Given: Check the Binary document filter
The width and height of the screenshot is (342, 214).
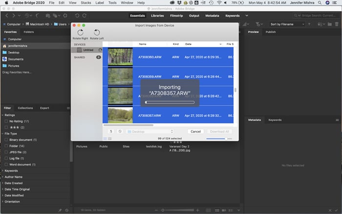Looking at the screenshot, I should coord(6,140).
